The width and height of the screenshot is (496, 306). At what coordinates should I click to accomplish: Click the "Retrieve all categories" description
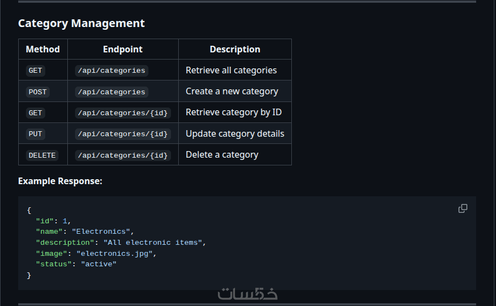pyautogui.click(x=231, y=70)
